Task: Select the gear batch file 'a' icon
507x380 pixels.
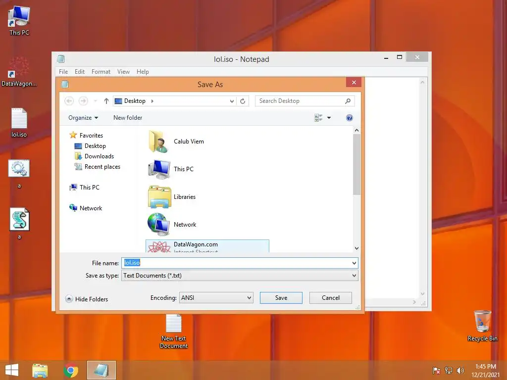Action: pyautogui.click(x=19, y=168)
